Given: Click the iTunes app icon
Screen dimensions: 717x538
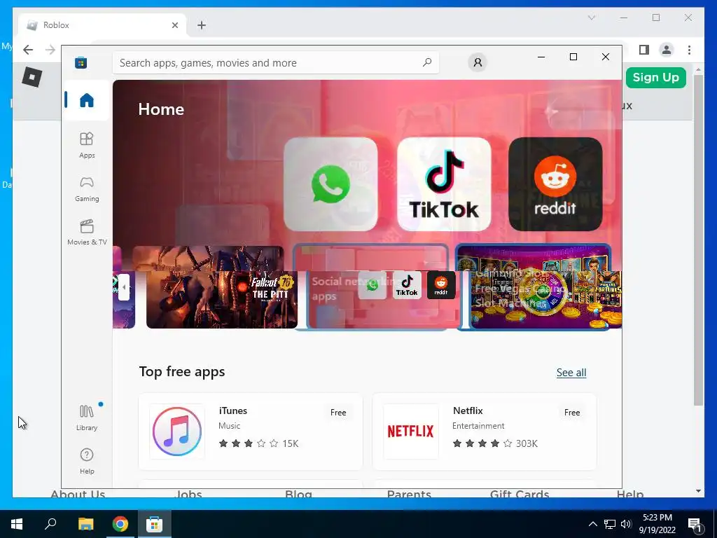Looking at the screenshot, I should (x=177, y=432).
